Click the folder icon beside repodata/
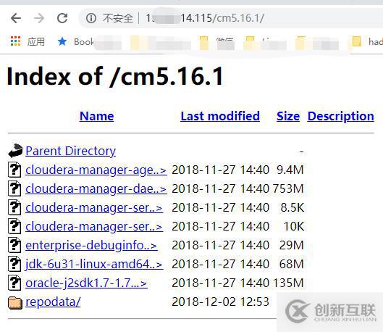The image size is (383, 332). pyautogui.click(x=15, y=303)
